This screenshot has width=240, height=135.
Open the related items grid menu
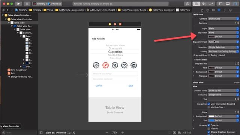pos(3,10)
